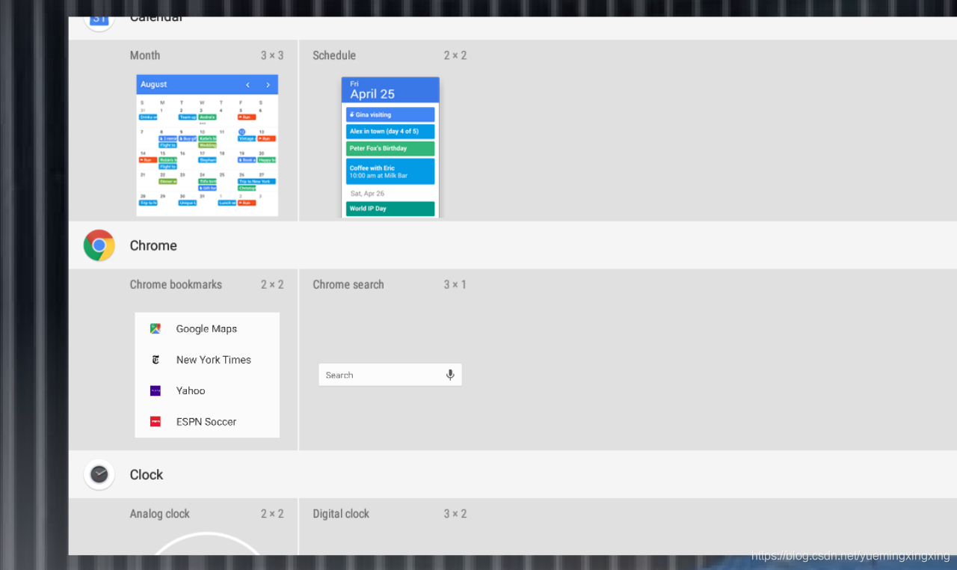Click the ESPN Soccer bookmark icon
Image resolution: width=957 pixels, height=570 pixels.
156,421
